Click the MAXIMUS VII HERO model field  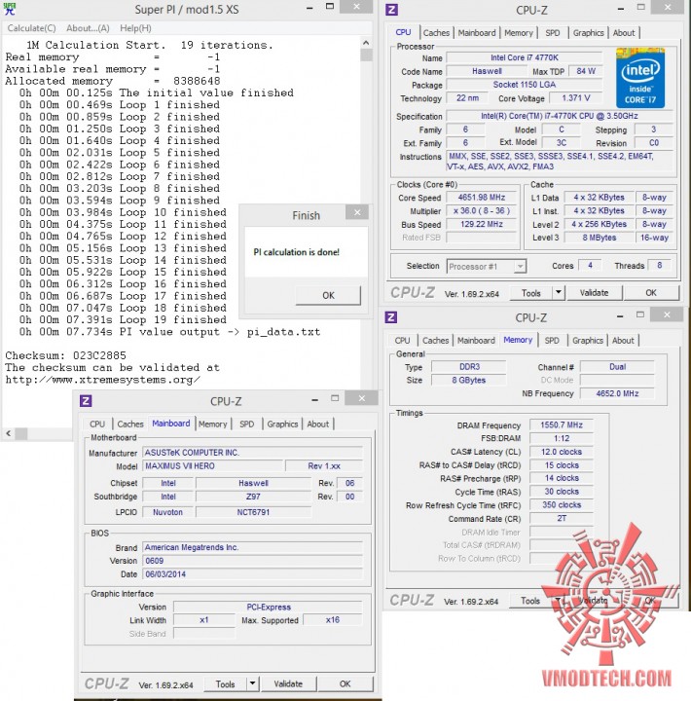[214, 465]
